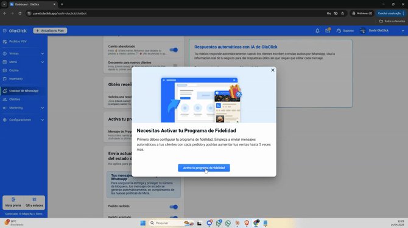Click the Cocina icon in sidebar
The height and width of the screenshot is (228, 408).
click(5, 70)
